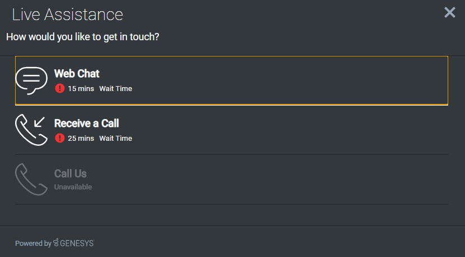Image resolution: width=465 pixels, height=257 pixels.
Task: Click the Web Chat speech bubble icon
Action: click(31, 80)
